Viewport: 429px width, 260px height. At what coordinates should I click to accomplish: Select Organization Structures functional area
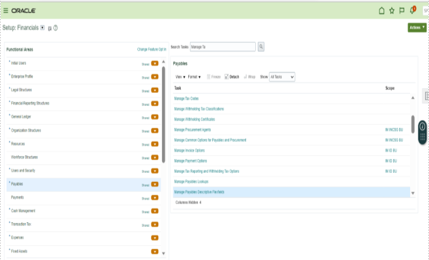[26, 131]
